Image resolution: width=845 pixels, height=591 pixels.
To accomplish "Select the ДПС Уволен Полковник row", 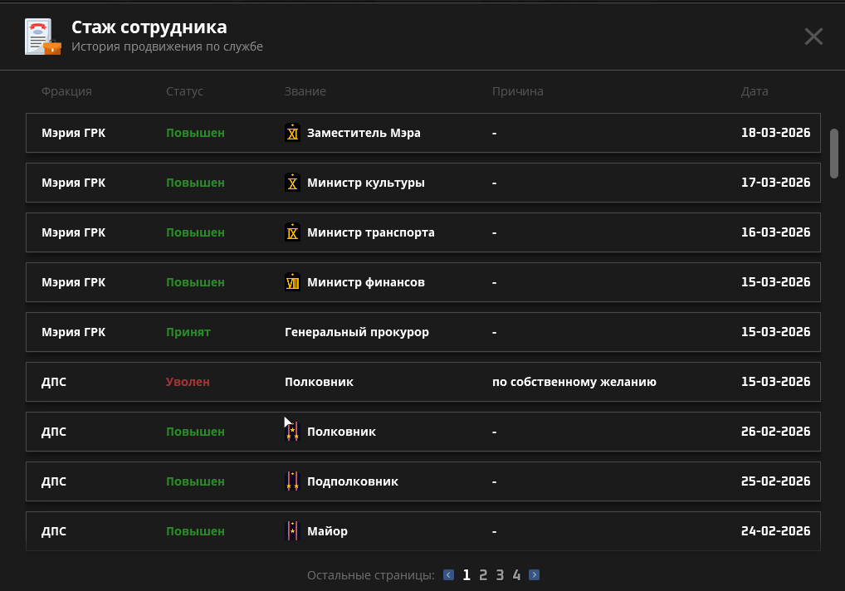I will (423, 382).
